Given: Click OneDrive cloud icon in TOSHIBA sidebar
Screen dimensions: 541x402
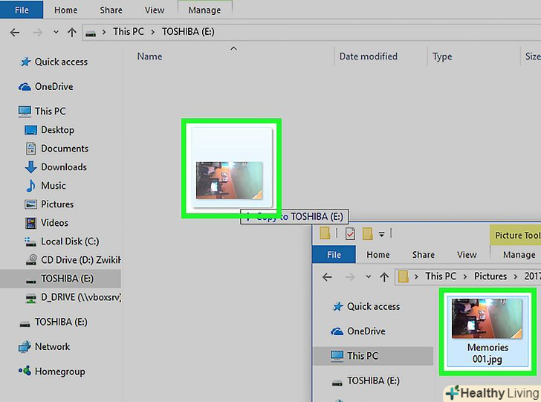Looking at the screenshot, I should pyautogui.click(x=25, y=87).
